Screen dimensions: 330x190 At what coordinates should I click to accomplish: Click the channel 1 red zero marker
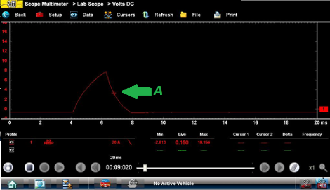click(323, 109)
